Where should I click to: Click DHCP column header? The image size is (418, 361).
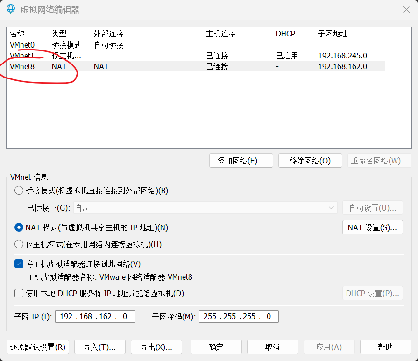(x=294, y=34)
